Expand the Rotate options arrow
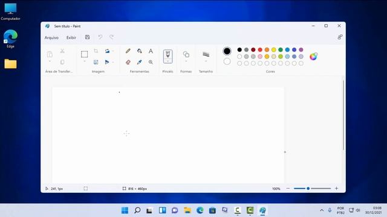387x217 pixels. 113,51
